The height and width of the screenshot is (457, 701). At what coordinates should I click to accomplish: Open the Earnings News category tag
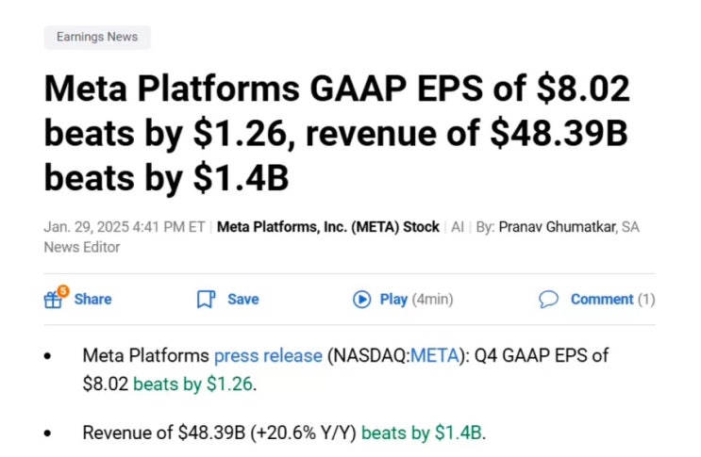coord(97,38)
